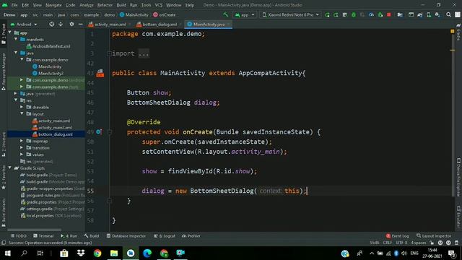Open Microsoft Store from the taskbar

tap(64, 253)
